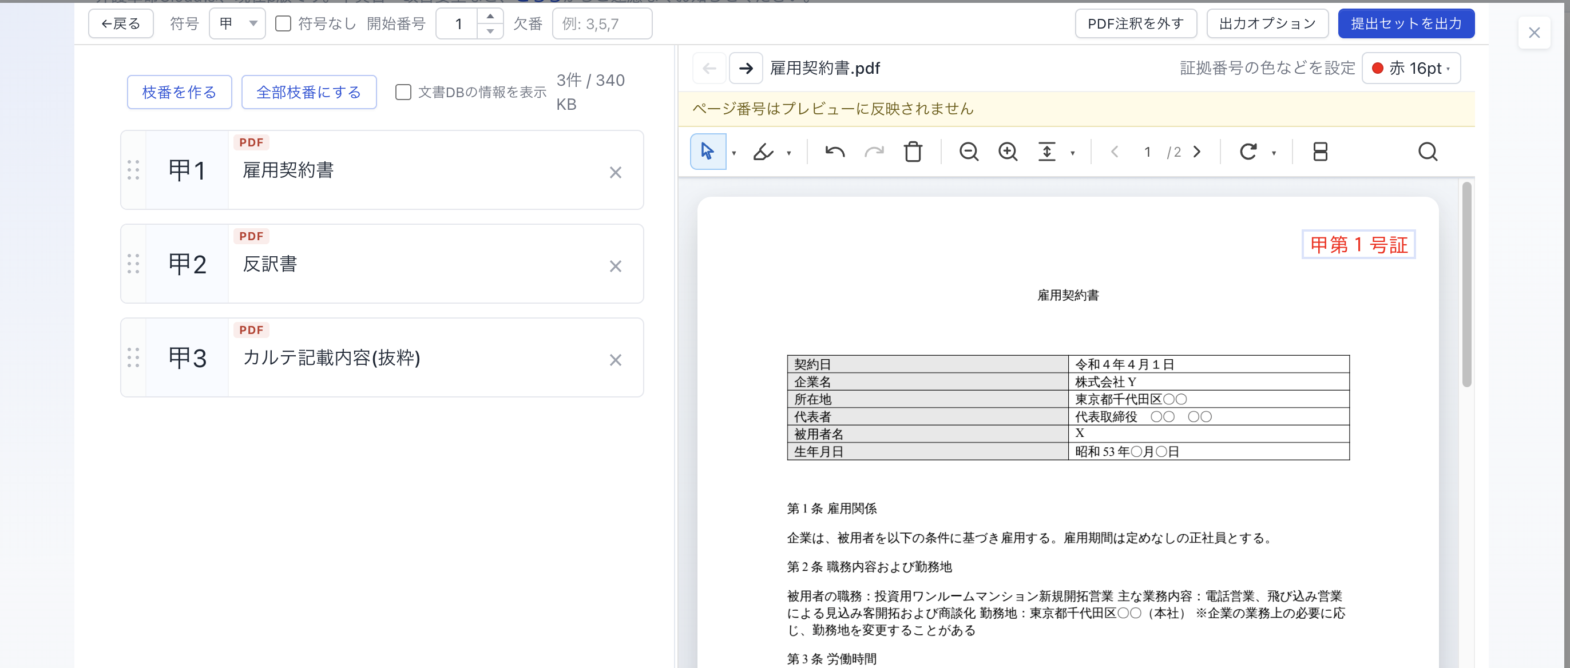Click the ←戻る button
The image size is (1570, 668).
[121, 24]
